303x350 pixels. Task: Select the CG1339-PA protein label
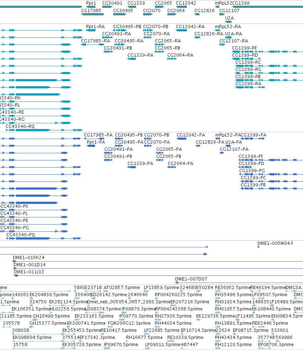pos(140,164)
